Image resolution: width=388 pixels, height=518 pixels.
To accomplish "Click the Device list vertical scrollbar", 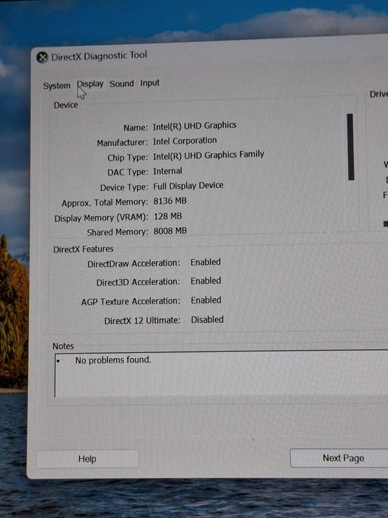I will [x=350, y=147].
